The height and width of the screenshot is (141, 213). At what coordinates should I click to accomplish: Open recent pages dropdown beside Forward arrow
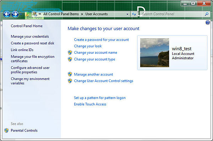tap(21, 14)
